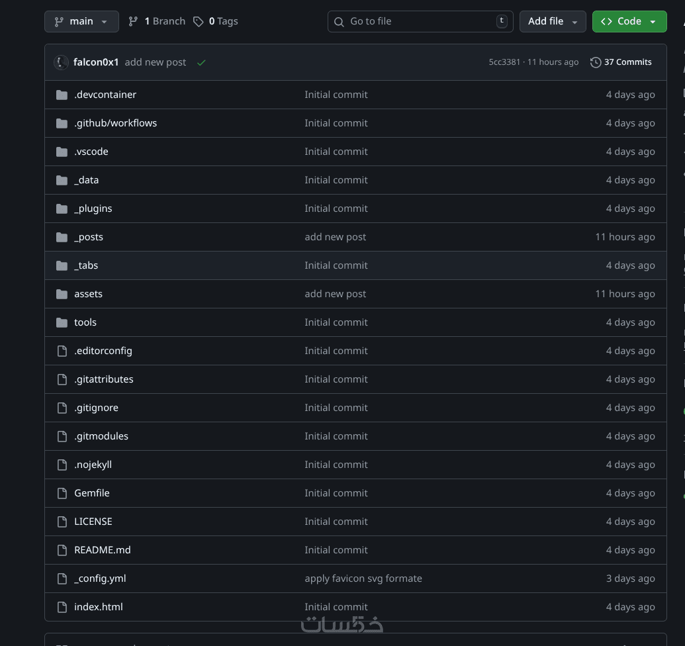The height and width of the screenshot is (646, 685).
Task: Open the green Code dropdown
Action: click(629, 21)
